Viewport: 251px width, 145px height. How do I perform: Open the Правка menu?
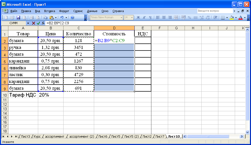tap(26, 11)
